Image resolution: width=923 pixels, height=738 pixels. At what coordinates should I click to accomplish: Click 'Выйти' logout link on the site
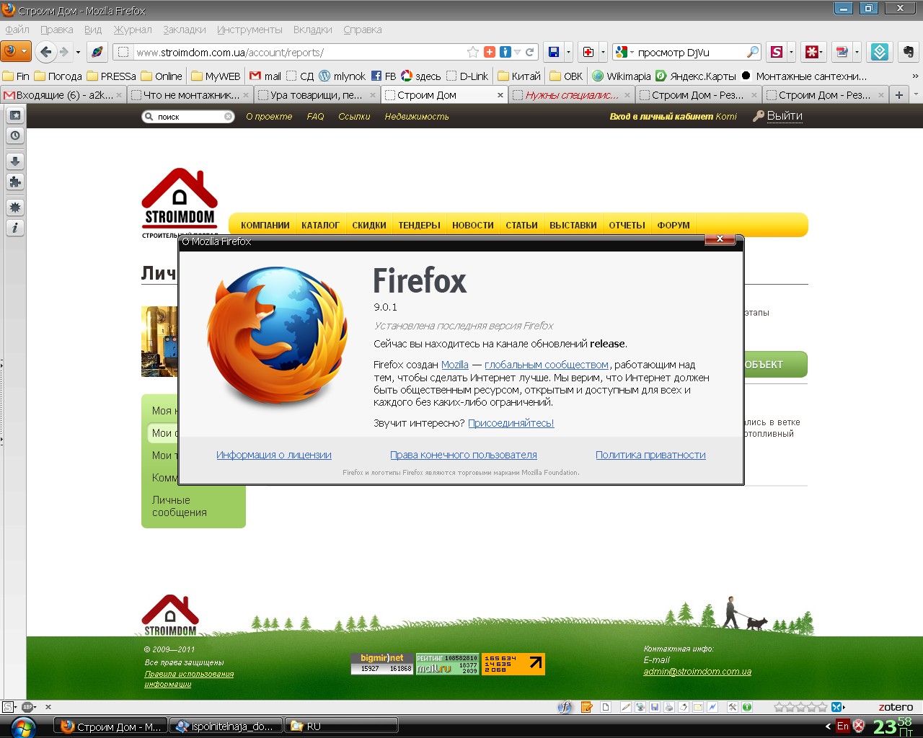[x=785, y=116]
